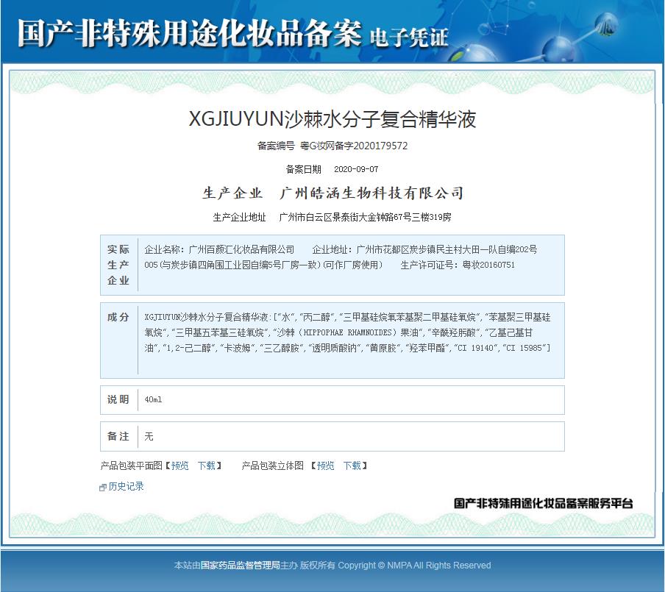Screen dimensions: 665x592
Task: Click the company name 广州皓涵生物科技有限公司
Action: [372, 193]
